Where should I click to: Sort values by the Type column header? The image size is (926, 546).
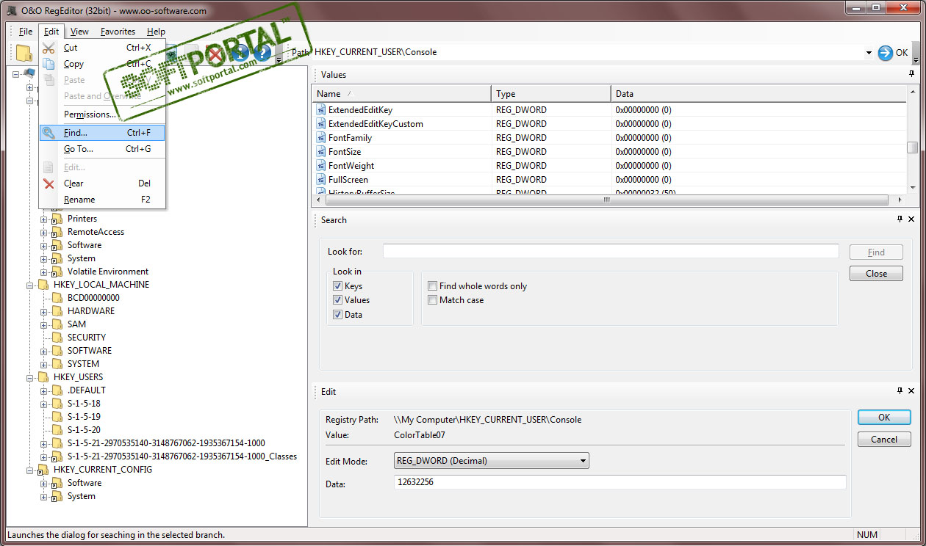click(551, 94)
